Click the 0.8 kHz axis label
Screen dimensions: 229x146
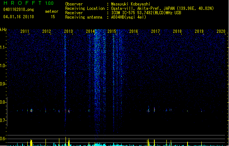(3, 102)
